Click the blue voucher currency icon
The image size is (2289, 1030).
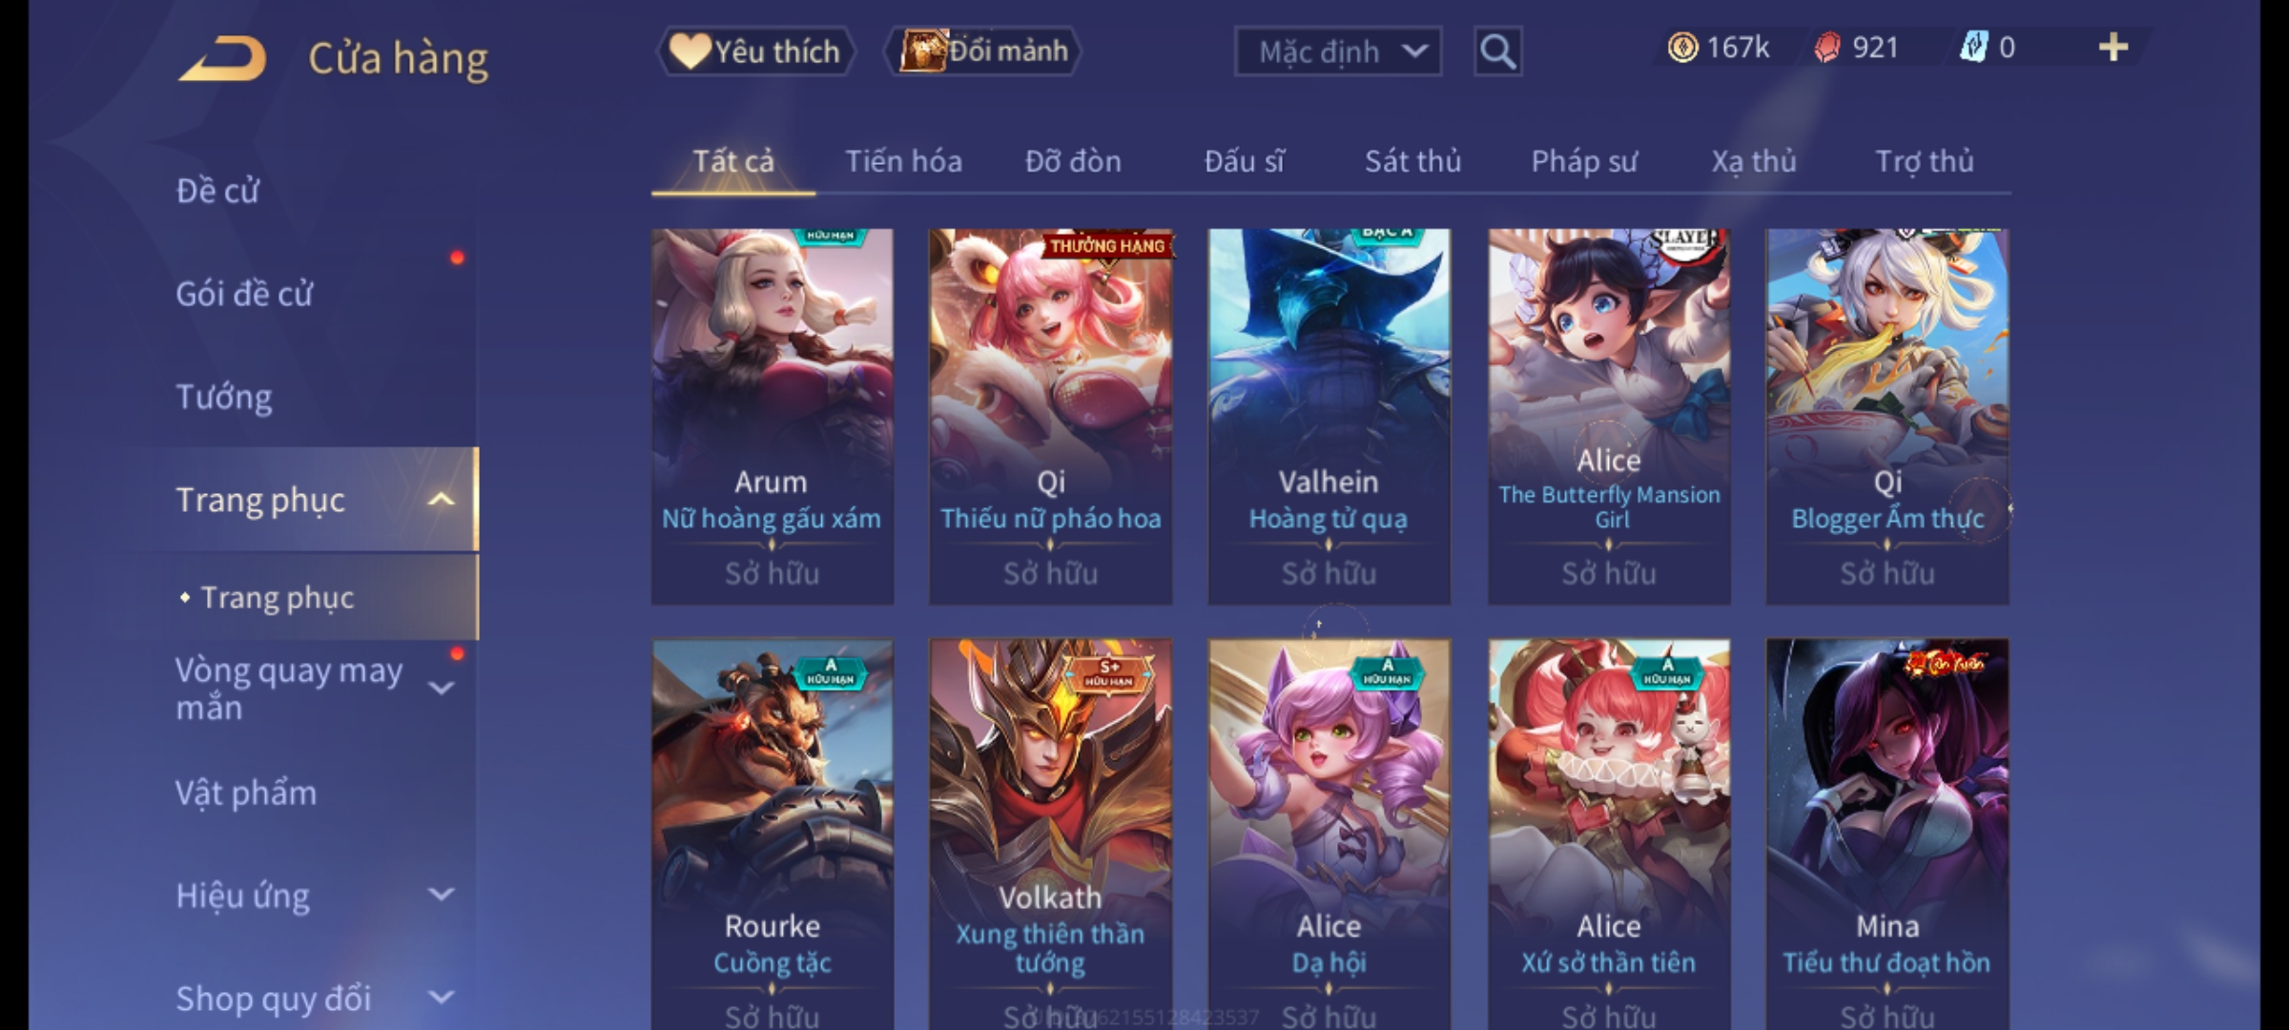[x=1972, y=48]
